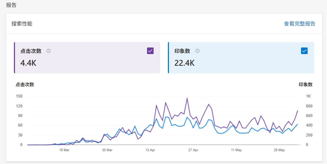Uncheck the purple 点击次数 checkbox

pyautogui.click(x=150, y=51)
